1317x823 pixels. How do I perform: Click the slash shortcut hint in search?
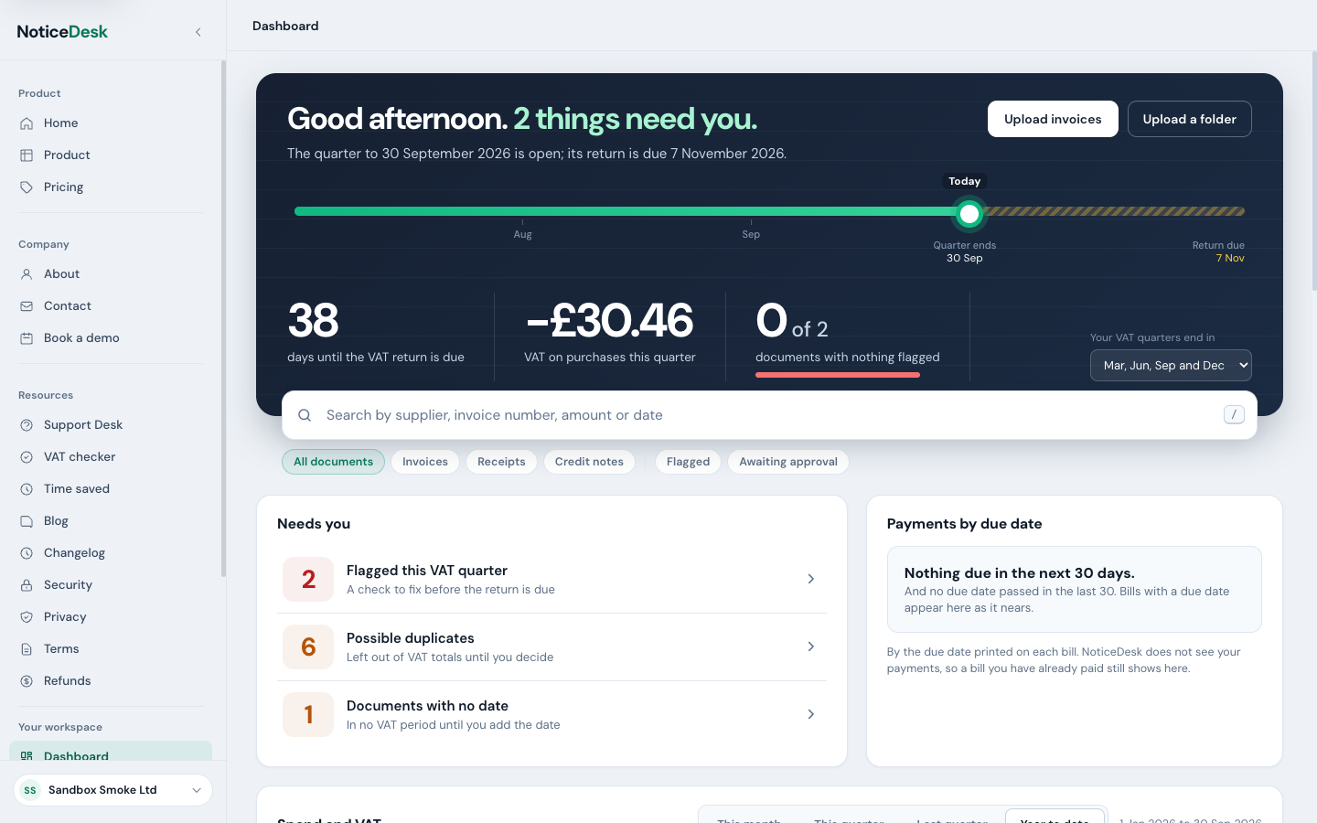[x=1234, y=415]
